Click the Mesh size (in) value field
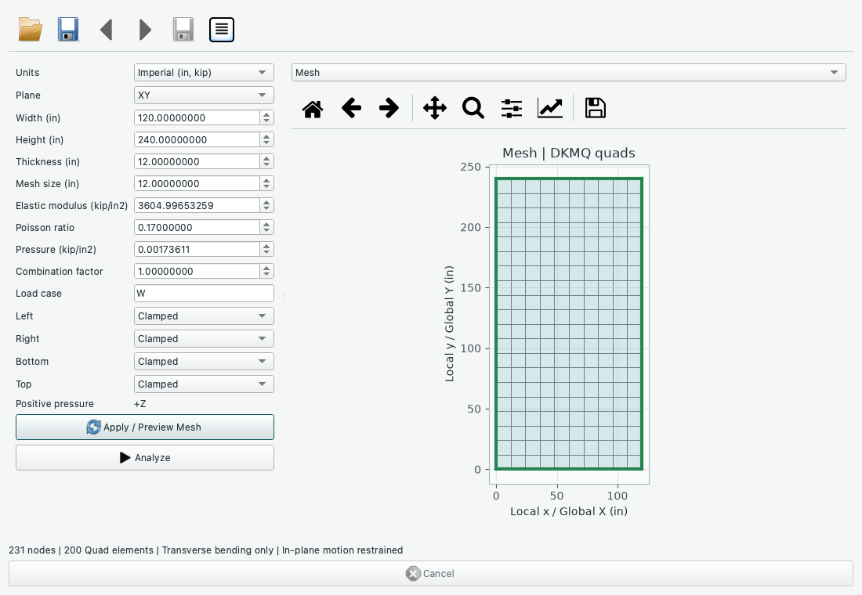Screen dimensions: 862x595 point(197,183)
